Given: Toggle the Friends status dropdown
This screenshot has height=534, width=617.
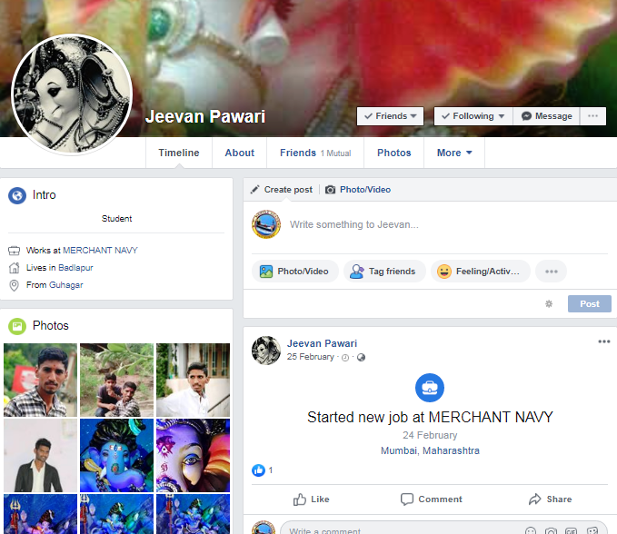Looking at the screenshot, I should point(391,116).
